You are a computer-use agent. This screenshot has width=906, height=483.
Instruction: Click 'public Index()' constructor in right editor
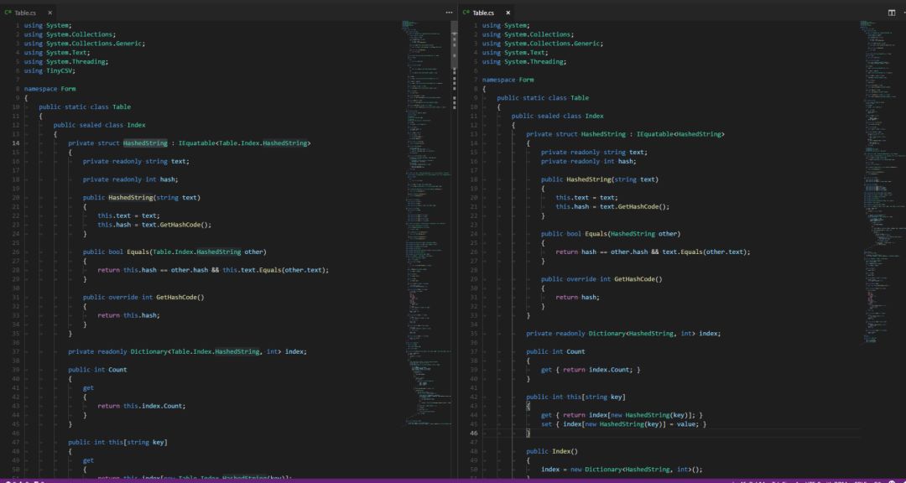(552, 451)
